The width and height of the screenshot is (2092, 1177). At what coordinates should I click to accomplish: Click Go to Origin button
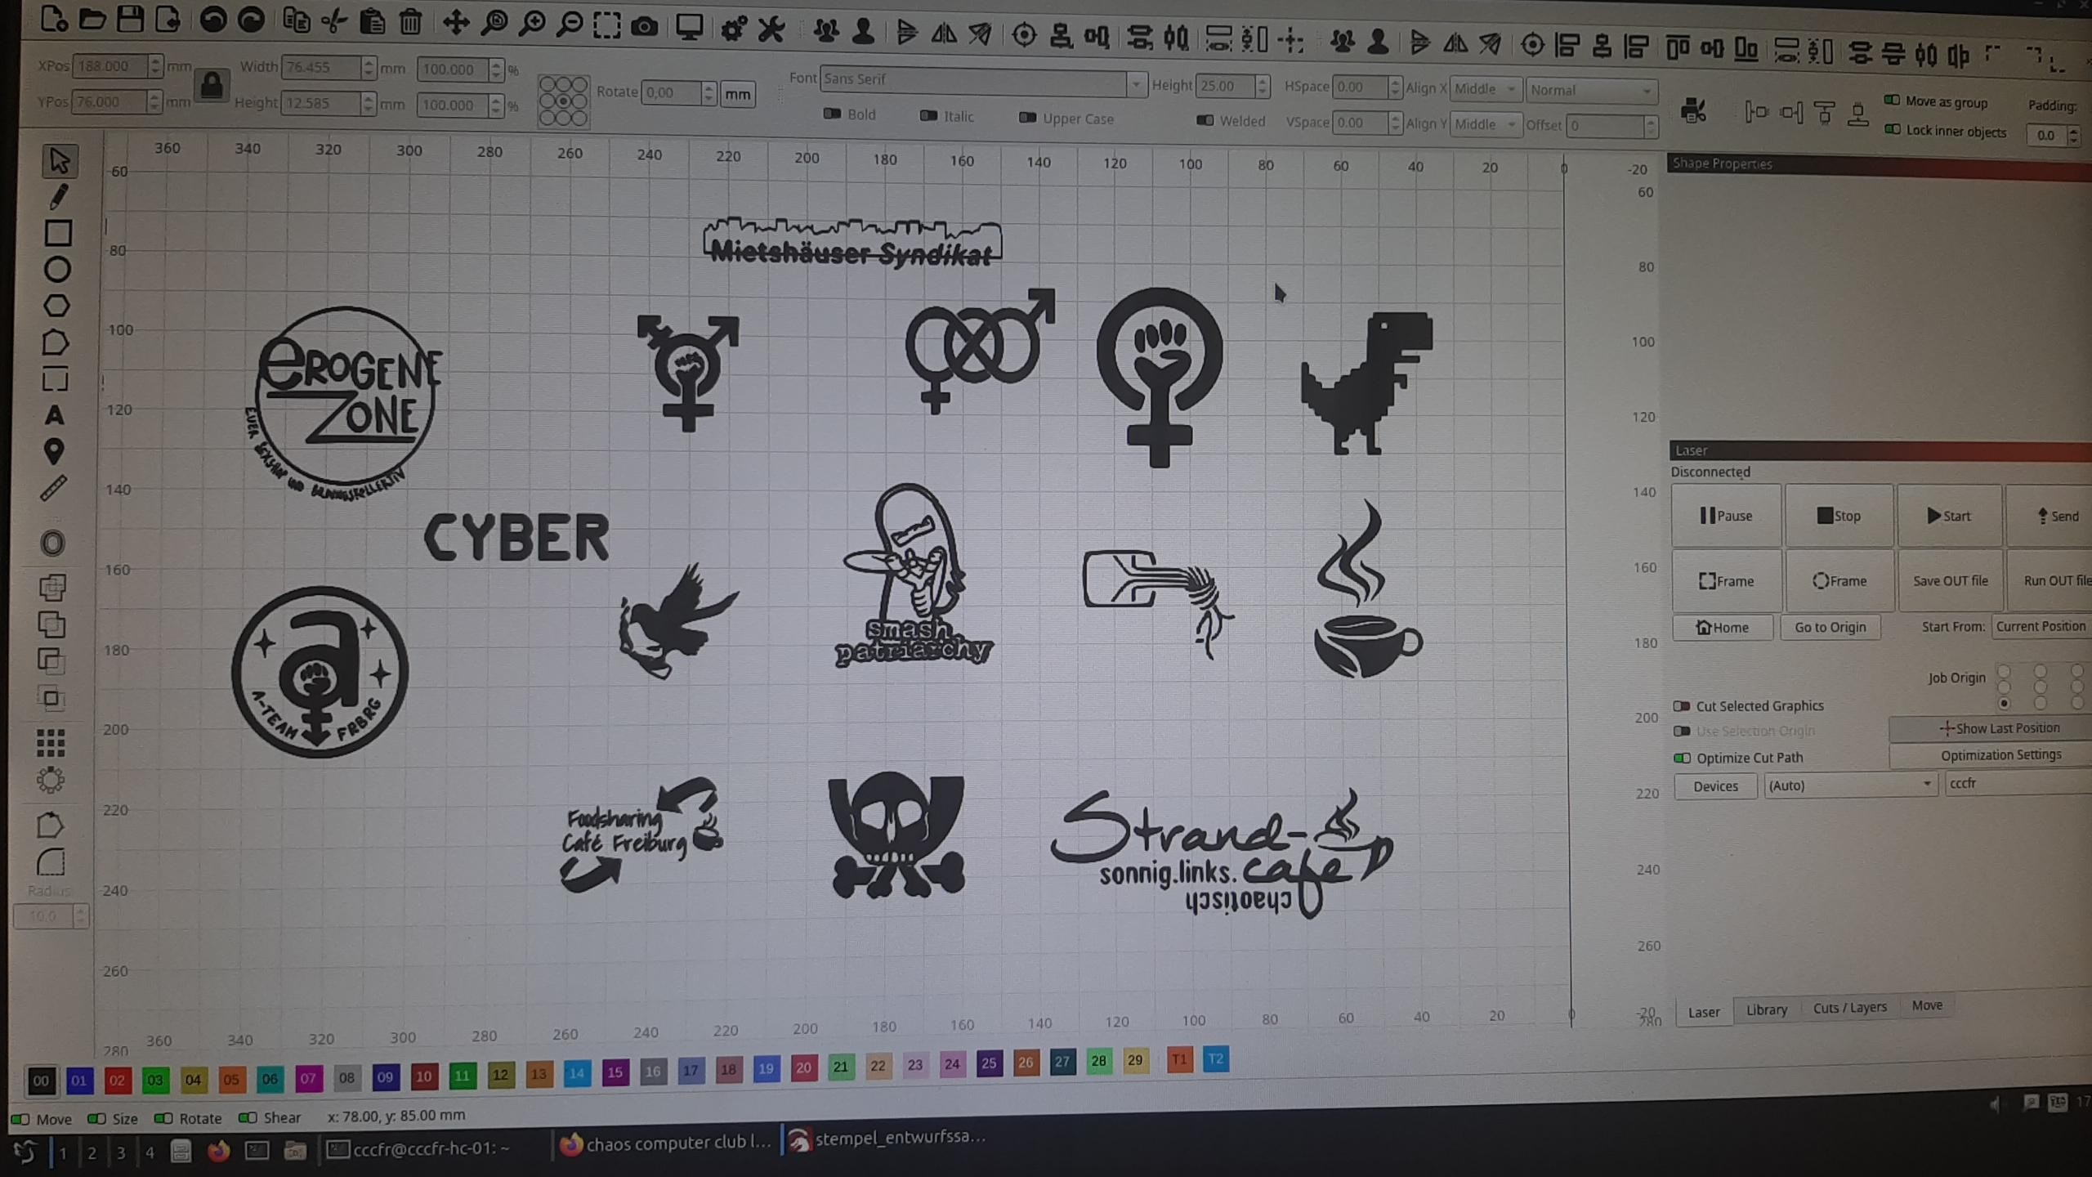coord(1830,627)
